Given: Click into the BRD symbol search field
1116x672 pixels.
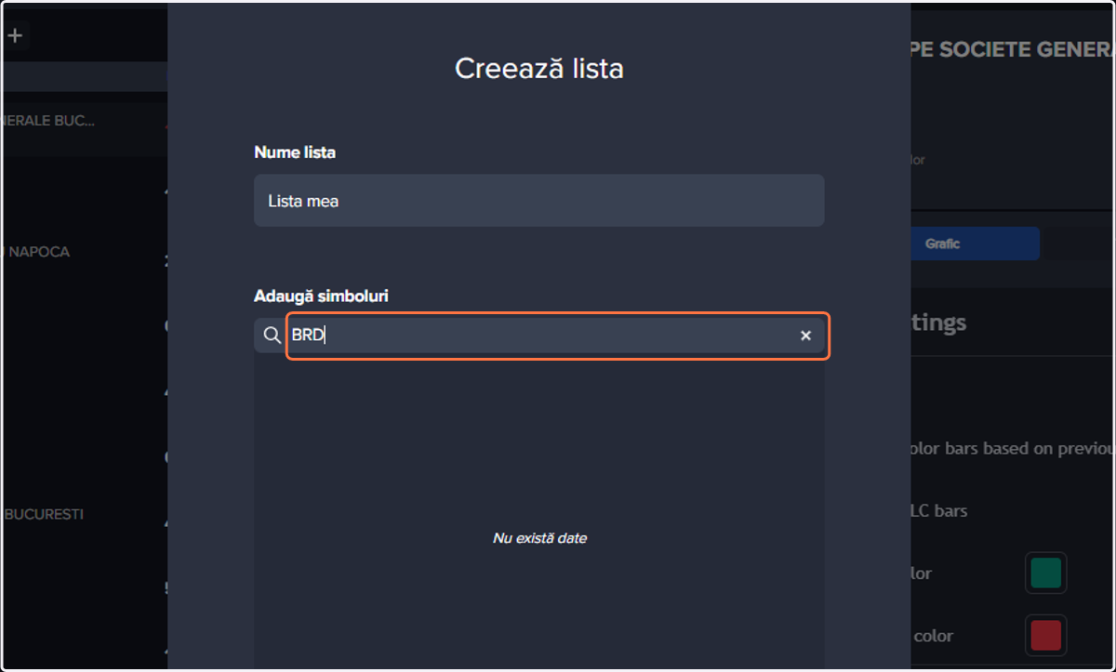Looking at the screenshot, I should point(557,336).
